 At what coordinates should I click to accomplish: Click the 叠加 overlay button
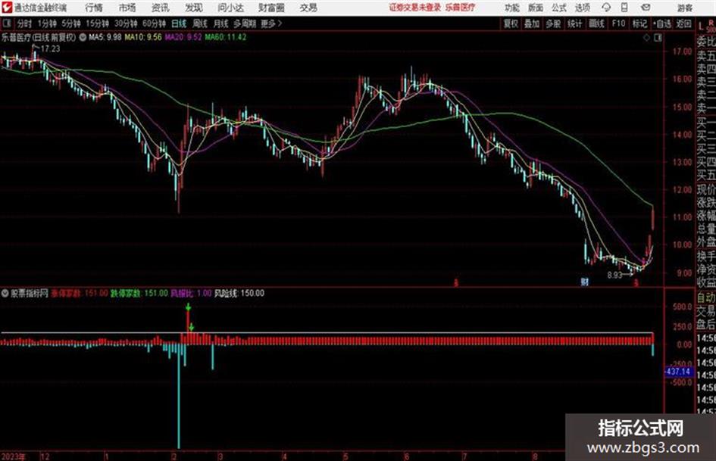[532, 23]
